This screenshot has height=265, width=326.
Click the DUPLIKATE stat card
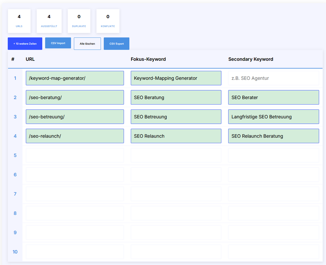point(79,20)
